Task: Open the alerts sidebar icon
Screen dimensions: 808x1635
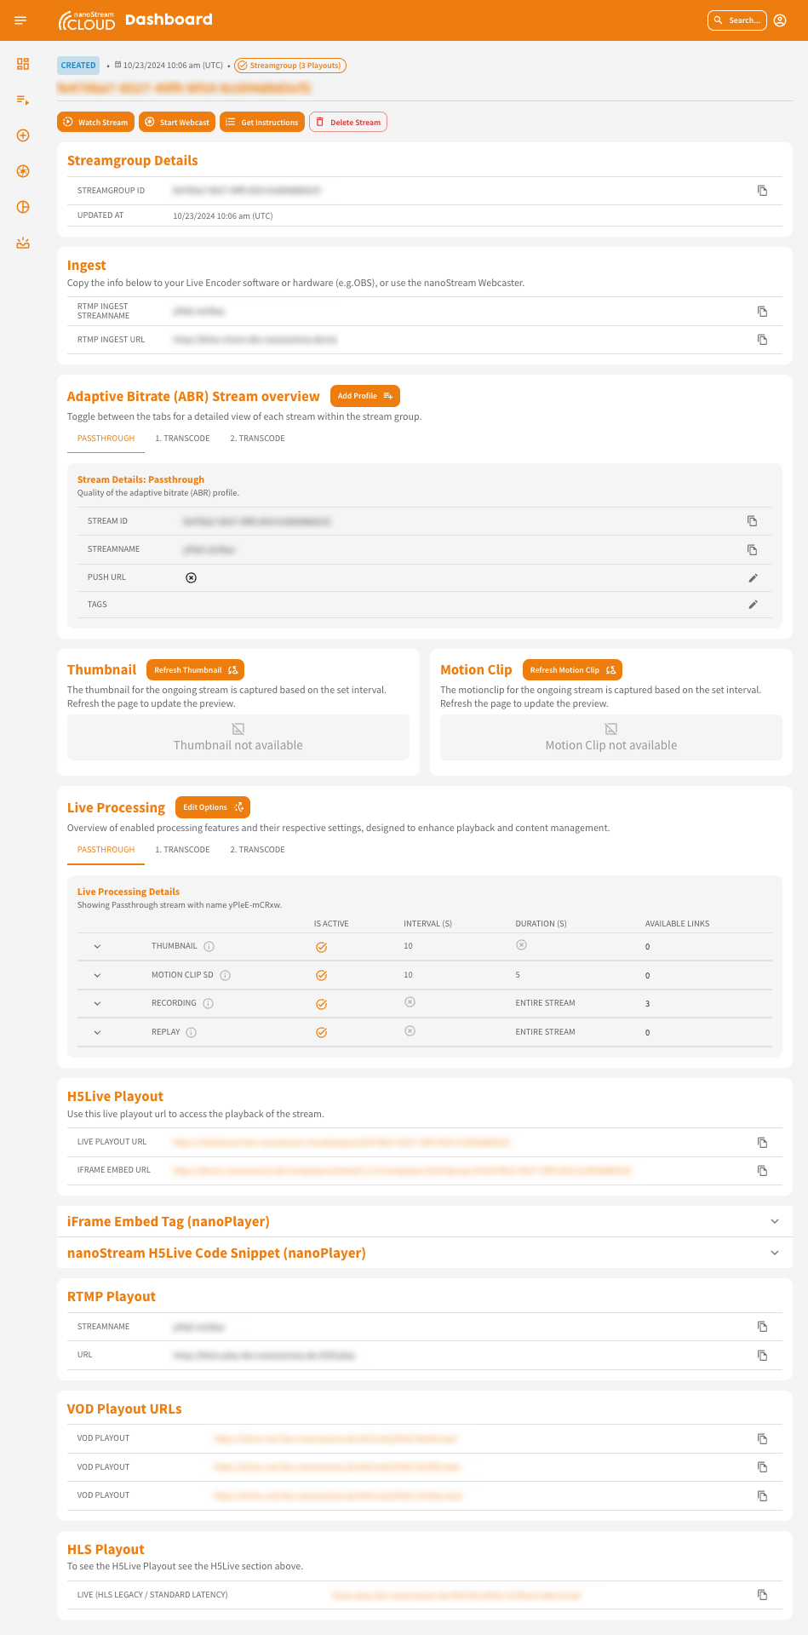Action: pyautogui.click(x=23, y=243)
